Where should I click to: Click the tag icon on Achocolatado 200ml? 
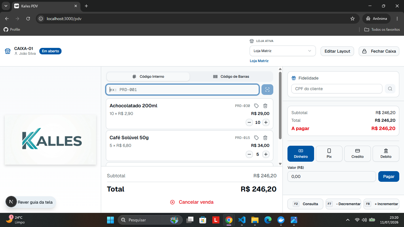(256, 106)
